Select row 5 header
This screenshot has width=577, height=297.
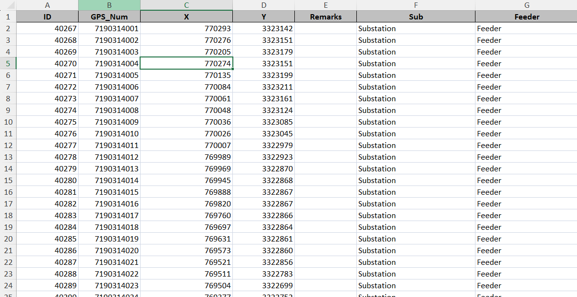[8, 63]
